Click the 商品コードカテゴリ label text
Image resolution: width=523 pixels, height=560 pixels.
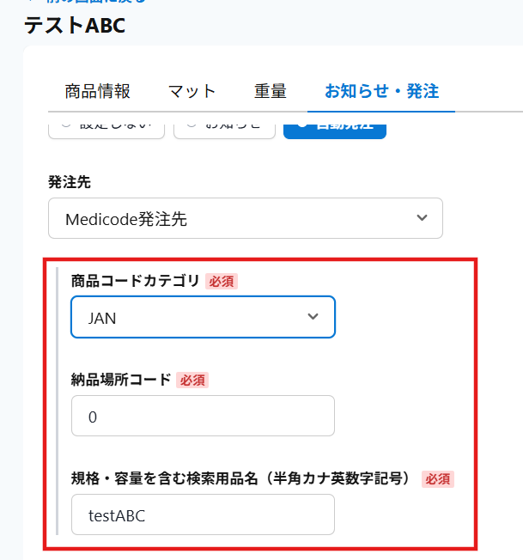(135, 280)
